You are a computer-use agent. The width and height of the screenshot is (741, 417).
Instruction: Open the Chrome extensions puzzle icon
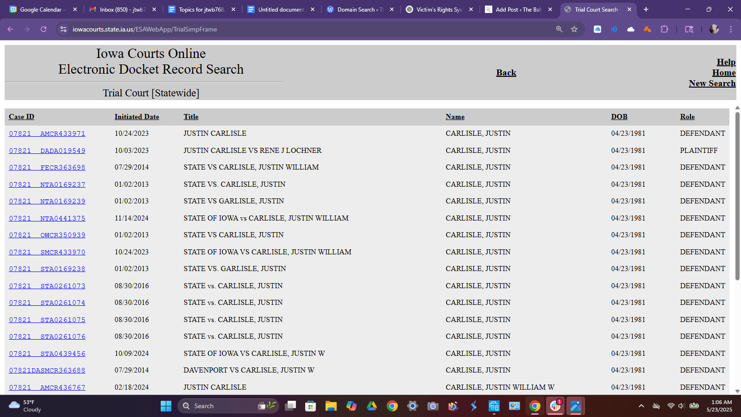pyautogui.click(x=664, y=29)
